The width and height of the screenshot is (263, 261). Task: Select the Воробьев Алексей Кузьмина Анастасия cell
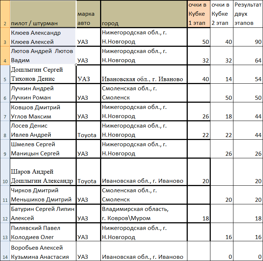[43, 251]
